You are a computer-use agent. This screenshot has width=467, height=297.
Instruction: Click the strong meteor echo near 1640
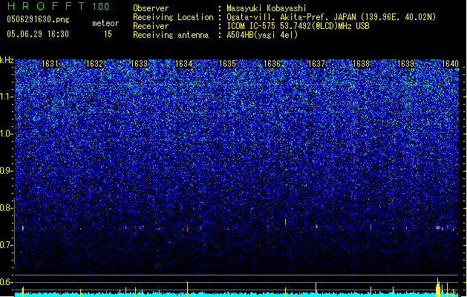(438, 228)
